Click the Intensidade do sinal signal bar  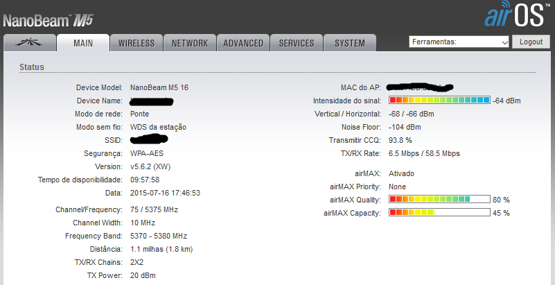pos(439,100)
